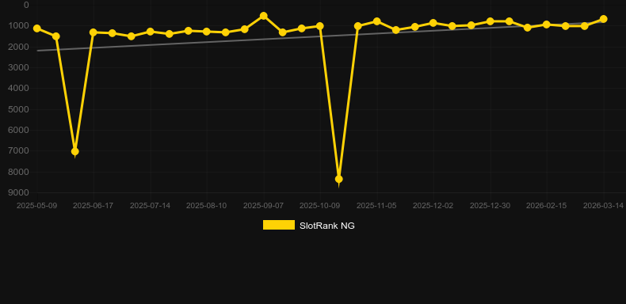
Task: Click the 2026-02-15 x-axis date label
Action: pyautogui.click(x=547, y=206)
